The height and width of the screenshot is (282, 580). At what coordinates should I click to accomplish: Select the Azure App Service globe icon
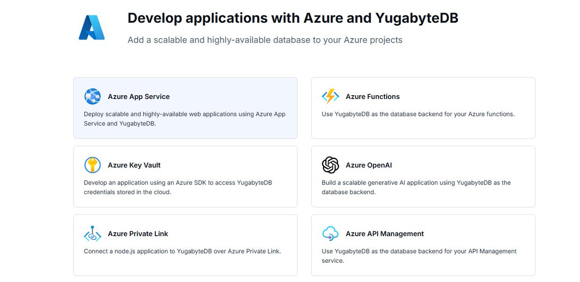(93, 97)
